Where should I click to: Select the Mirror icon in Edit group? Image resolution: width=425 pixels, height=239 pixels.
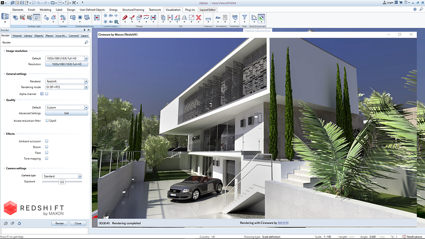click(185, 18)
